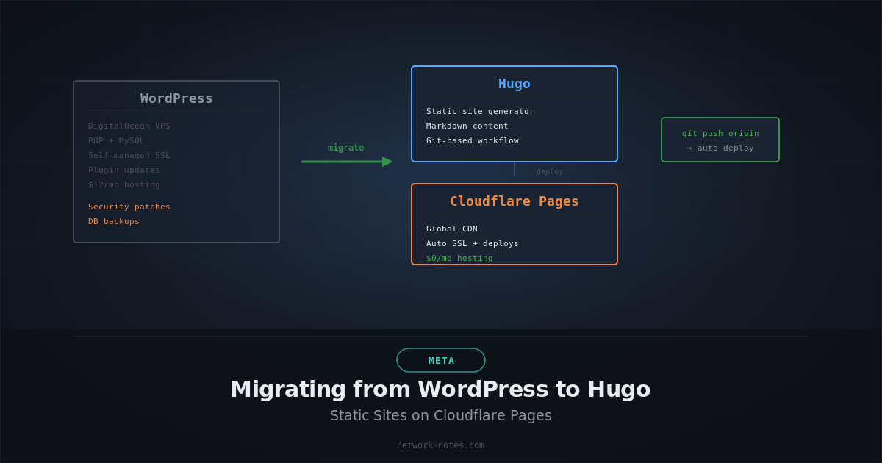Click the deploy connector label

549,171
